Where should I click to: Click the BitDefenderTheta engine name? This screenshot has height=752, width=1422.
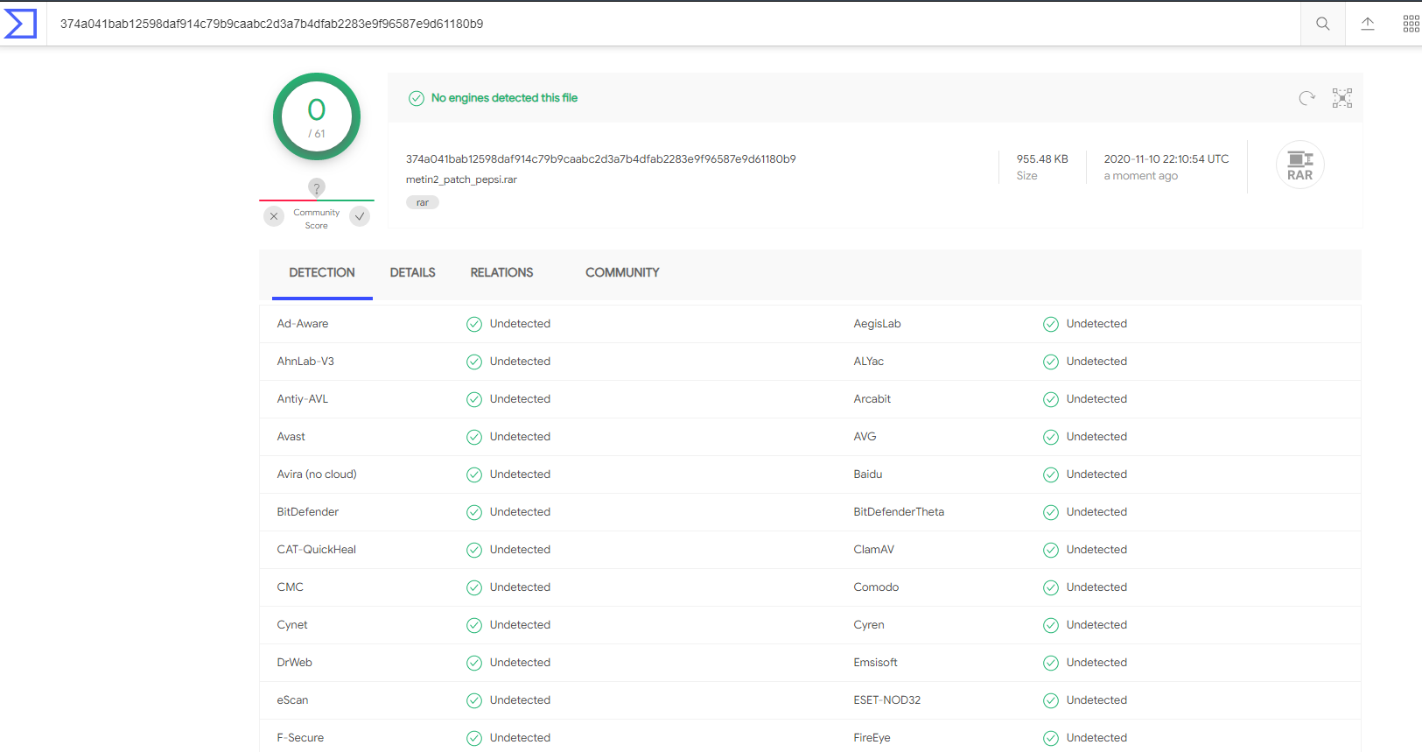coord(899,512)
